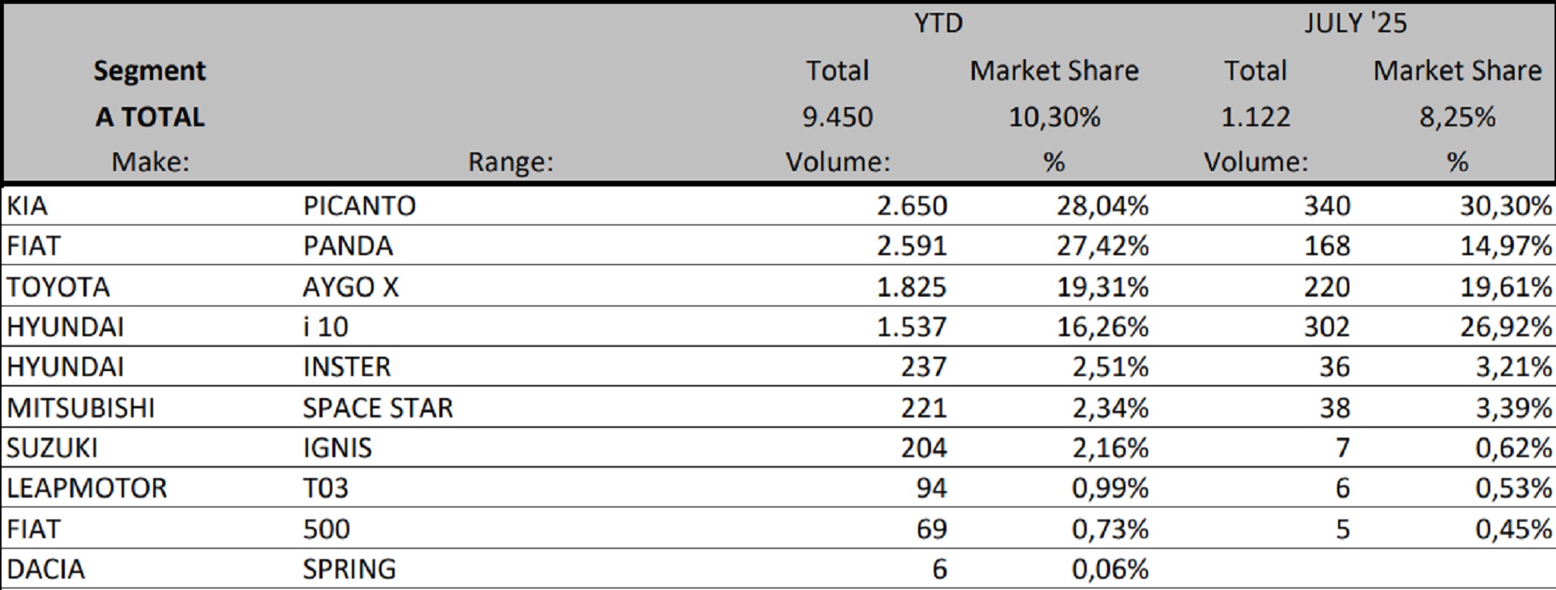Select the Segment header label
This screenshot has width=1556, height=590.
click(150, 71)
